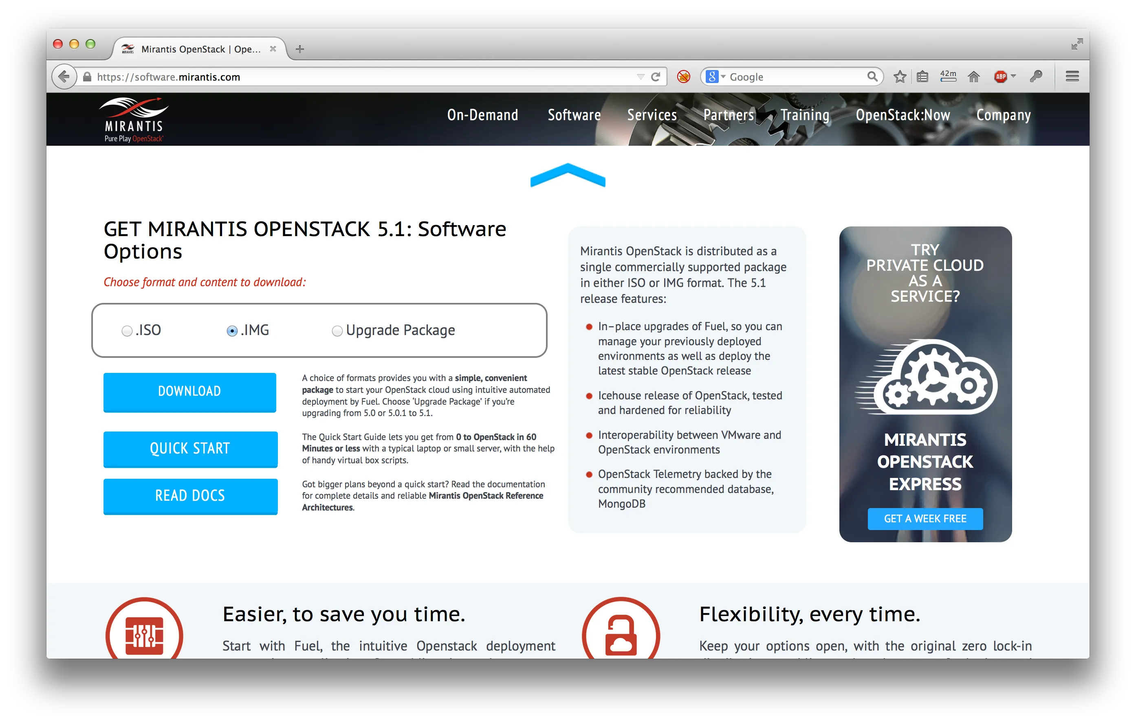Reload the page with the refresh icon
This screenshot has height=723, width=1136.
click(655, 77)
